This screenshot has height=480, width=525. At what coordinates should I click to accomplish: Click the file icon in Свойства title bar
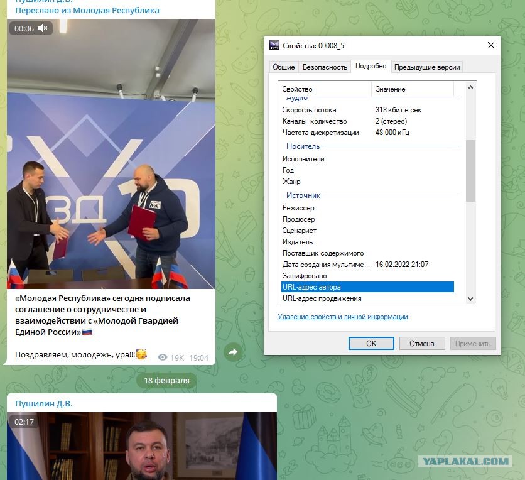(x=274, y=45)
